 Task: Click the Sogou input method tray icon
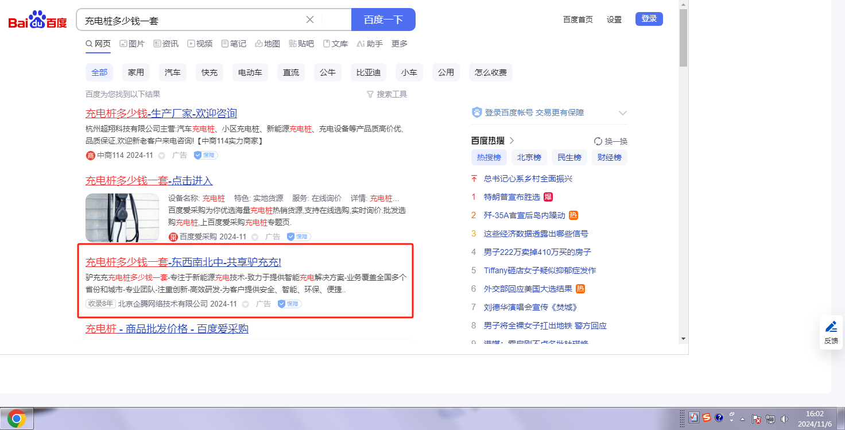coord(707,418)
